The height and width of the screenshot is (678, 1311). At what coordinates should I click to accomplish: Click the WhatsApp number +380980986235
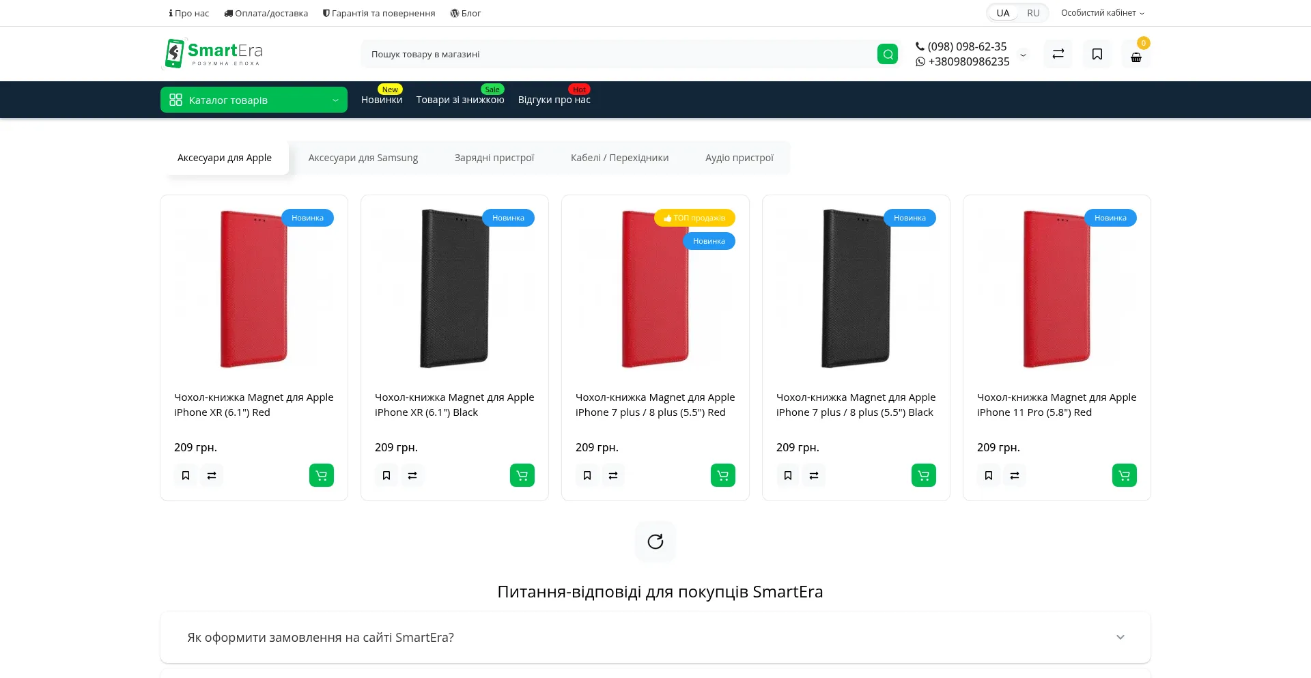pos(963,61)
